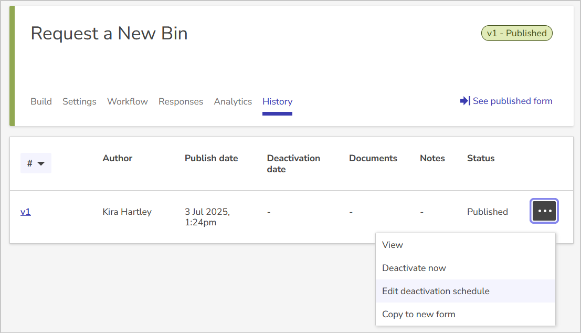Open the # column sort dropdown
The width and height of the screenshot is (581, 333).
pyautogui.click(x=36, y=163)
